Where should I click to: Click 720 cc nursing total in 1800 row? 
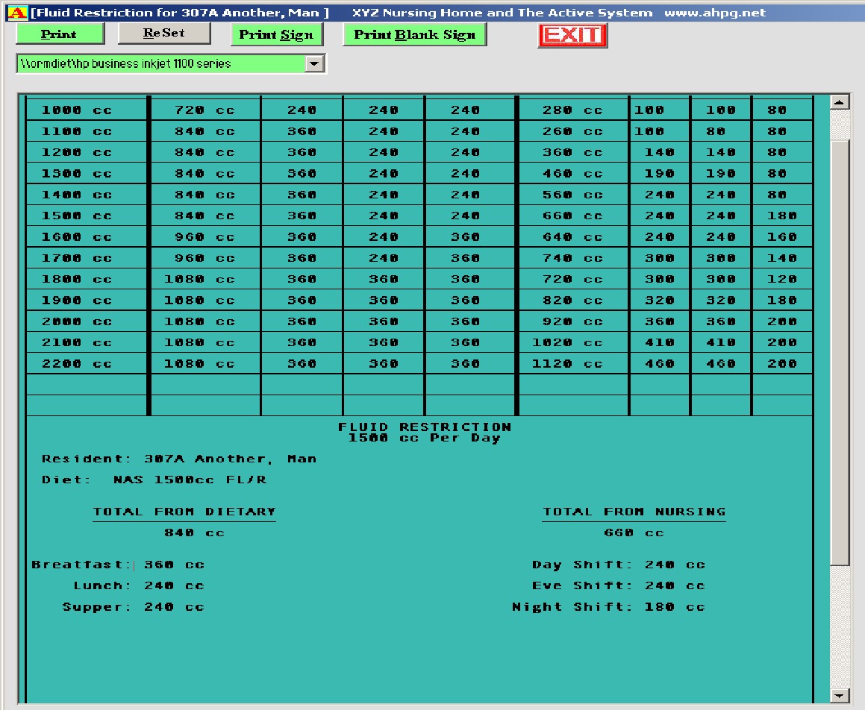pyautogui.click(x=572, y=279)
